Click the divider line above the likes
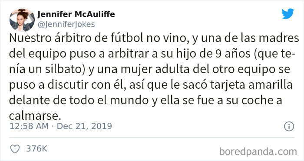Image resolution: width=304 pixels, height=161 pixels. click(152, 138)
